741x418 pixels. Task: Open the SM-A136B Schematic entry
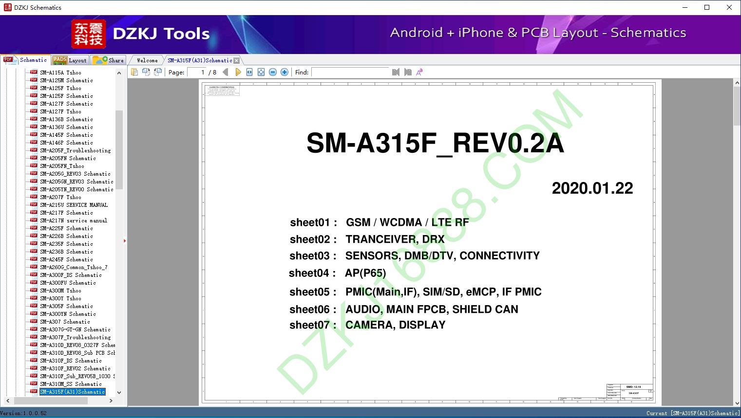(x=66, y=119)
